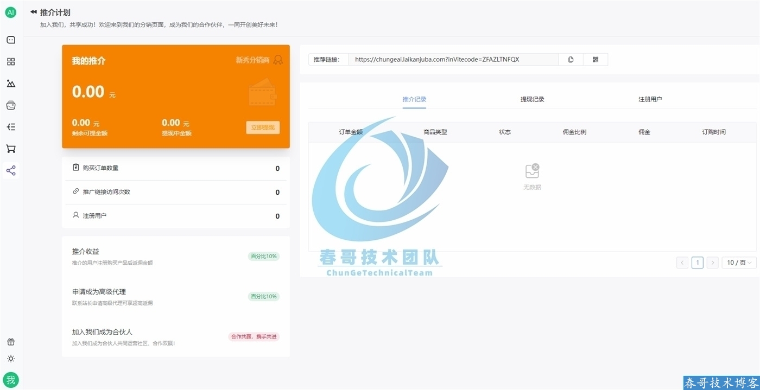This screenshot has width=760, height=390.
Task: Open the wallet icon in sidebar
Action: pos(11,105)
